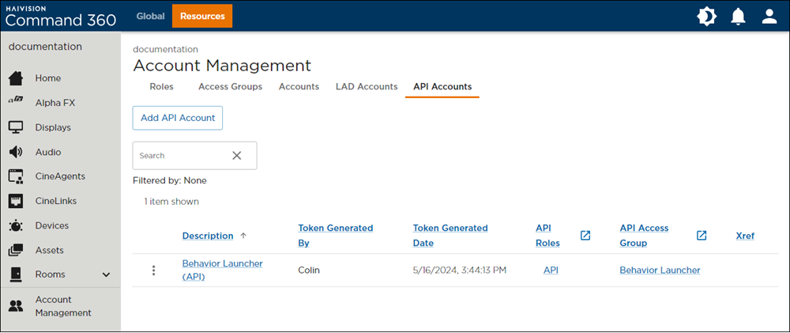Open the Audio speaker icon
Image resolution: width=790 pixels, height=333 pixels.
pyautogui.click(x=16, y=152)
